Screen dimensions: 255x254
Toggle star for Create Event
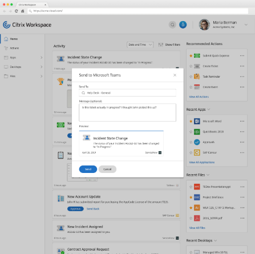(191, 87)
